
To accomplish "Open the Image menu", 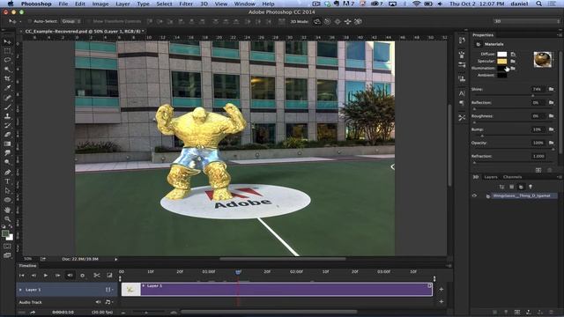I will (x=100, y=4).
